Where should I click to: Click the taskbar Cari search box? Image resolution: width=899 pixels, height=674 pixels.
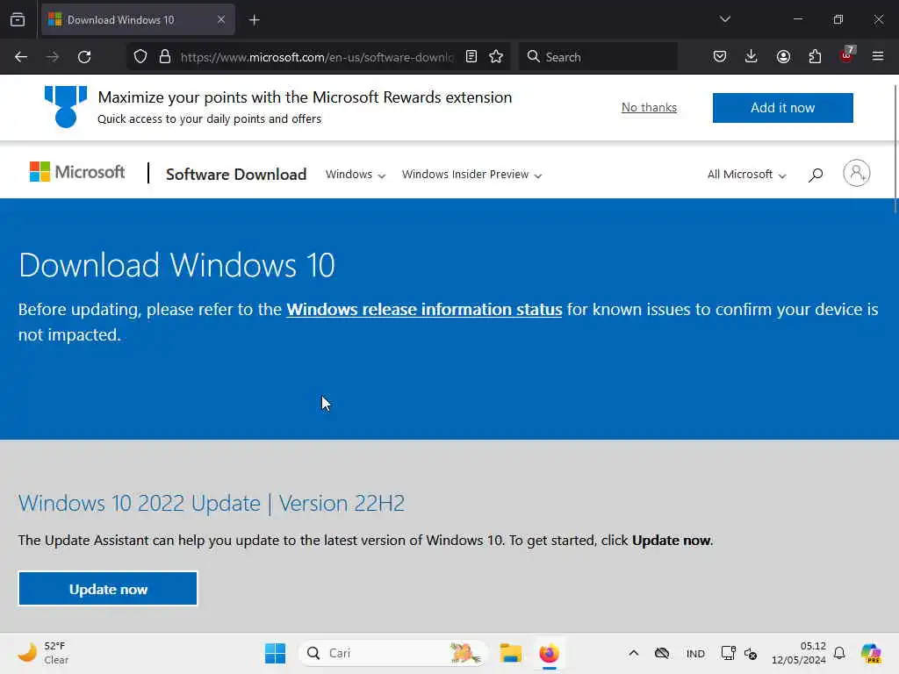[x=392, y=653]
